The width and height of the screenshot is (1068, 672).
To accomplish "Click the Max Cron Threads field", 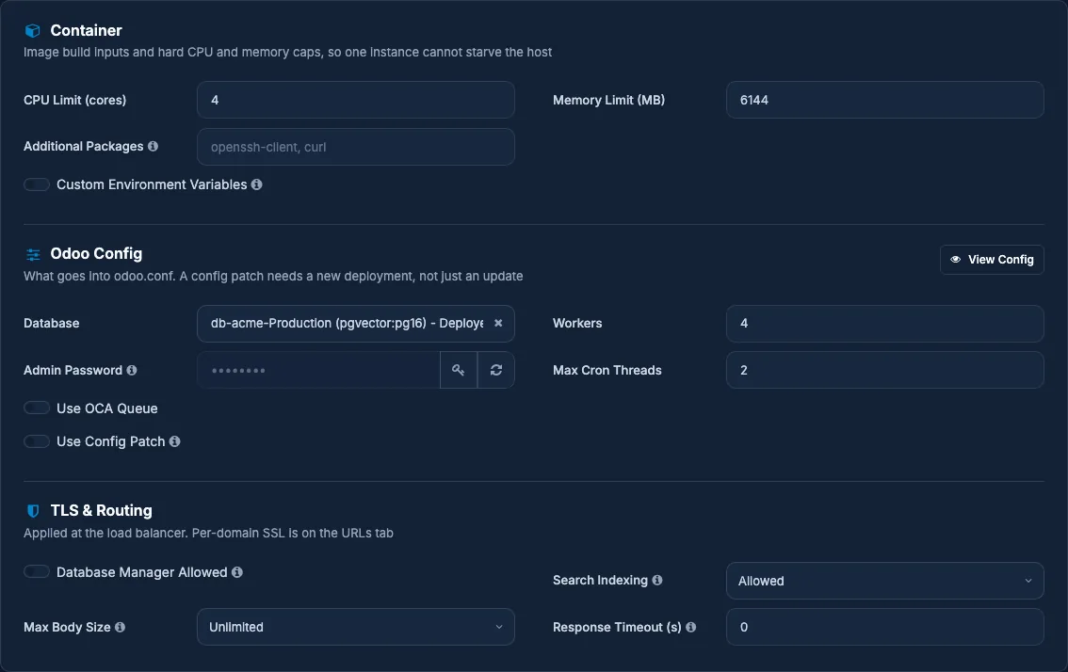I will pos(884,370).
